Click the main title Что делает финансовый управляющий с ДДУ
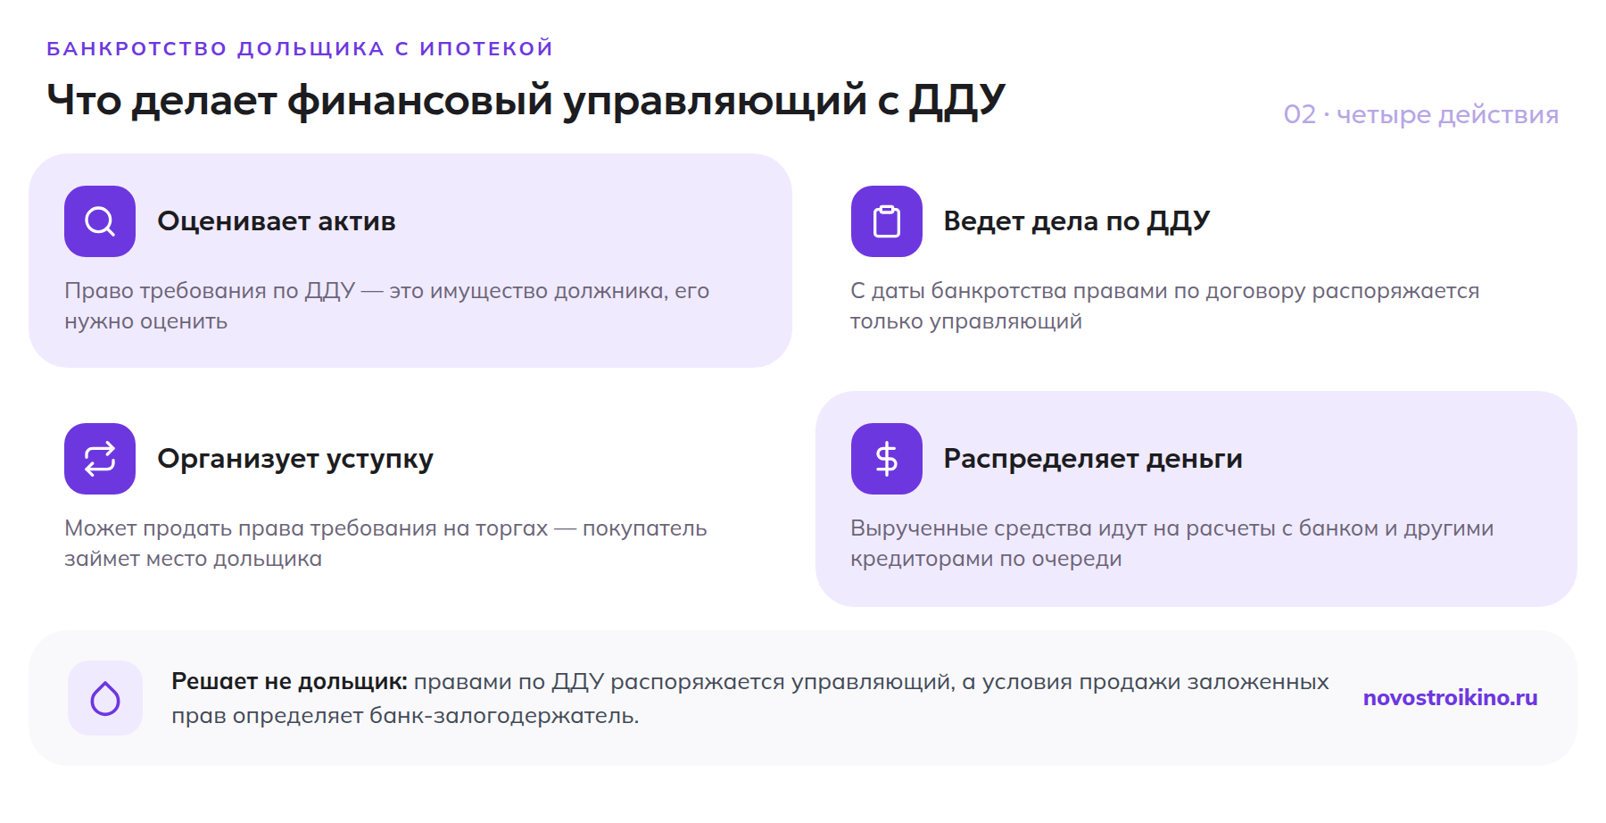 (526, 100)
